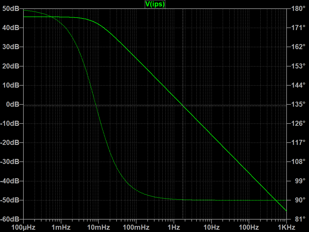Click the V(ips) trace label
309x232 pixels.
(x=155, y=4)
